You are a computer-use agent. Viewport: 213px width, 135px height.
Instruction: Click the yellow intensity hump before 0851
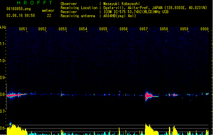17,130
